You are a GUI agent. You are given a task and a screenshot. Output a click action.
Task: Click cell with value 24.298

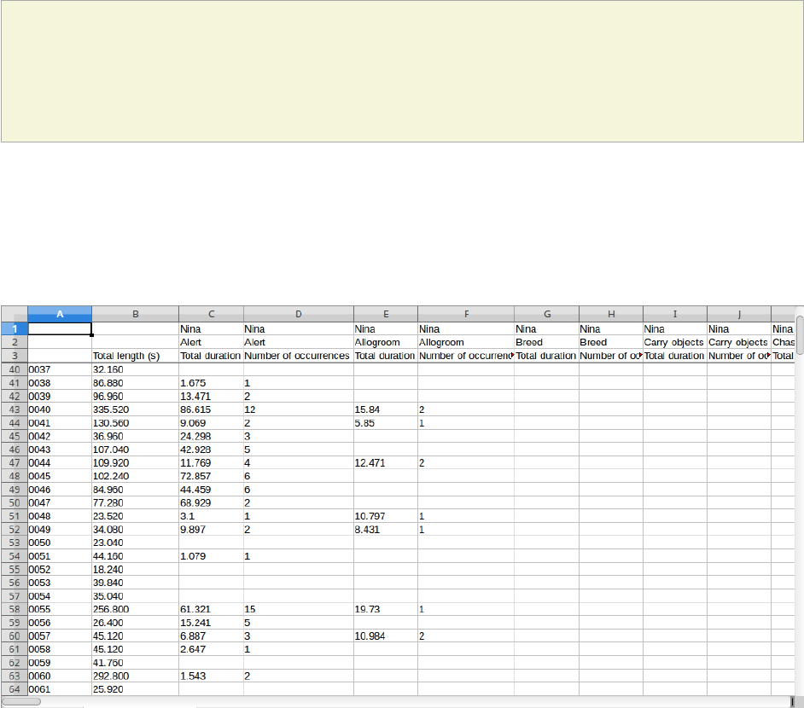212,436
